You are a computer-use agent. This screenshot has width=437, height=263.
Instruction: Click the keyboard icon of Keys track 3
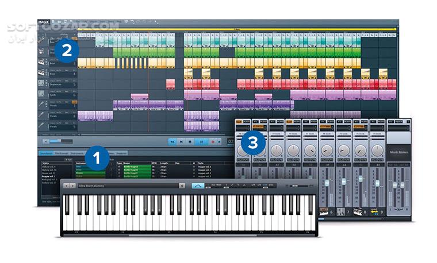point(41,62)
